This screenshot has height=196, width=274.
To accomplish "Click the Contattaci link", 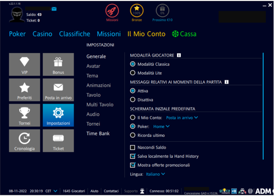I will (111, 191).
